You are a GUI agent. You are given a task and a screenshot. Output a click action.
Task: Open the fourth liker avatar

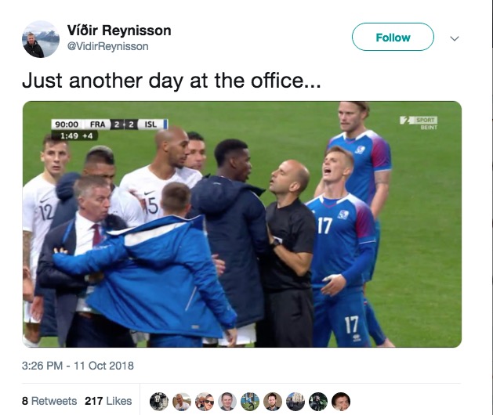[x=227, y=402]
